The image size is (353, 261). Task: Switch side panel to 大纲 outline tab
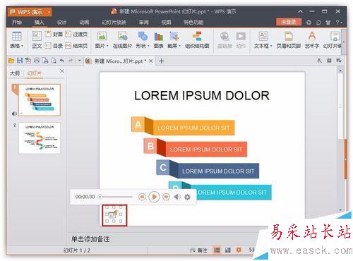(x=15, y=73)
